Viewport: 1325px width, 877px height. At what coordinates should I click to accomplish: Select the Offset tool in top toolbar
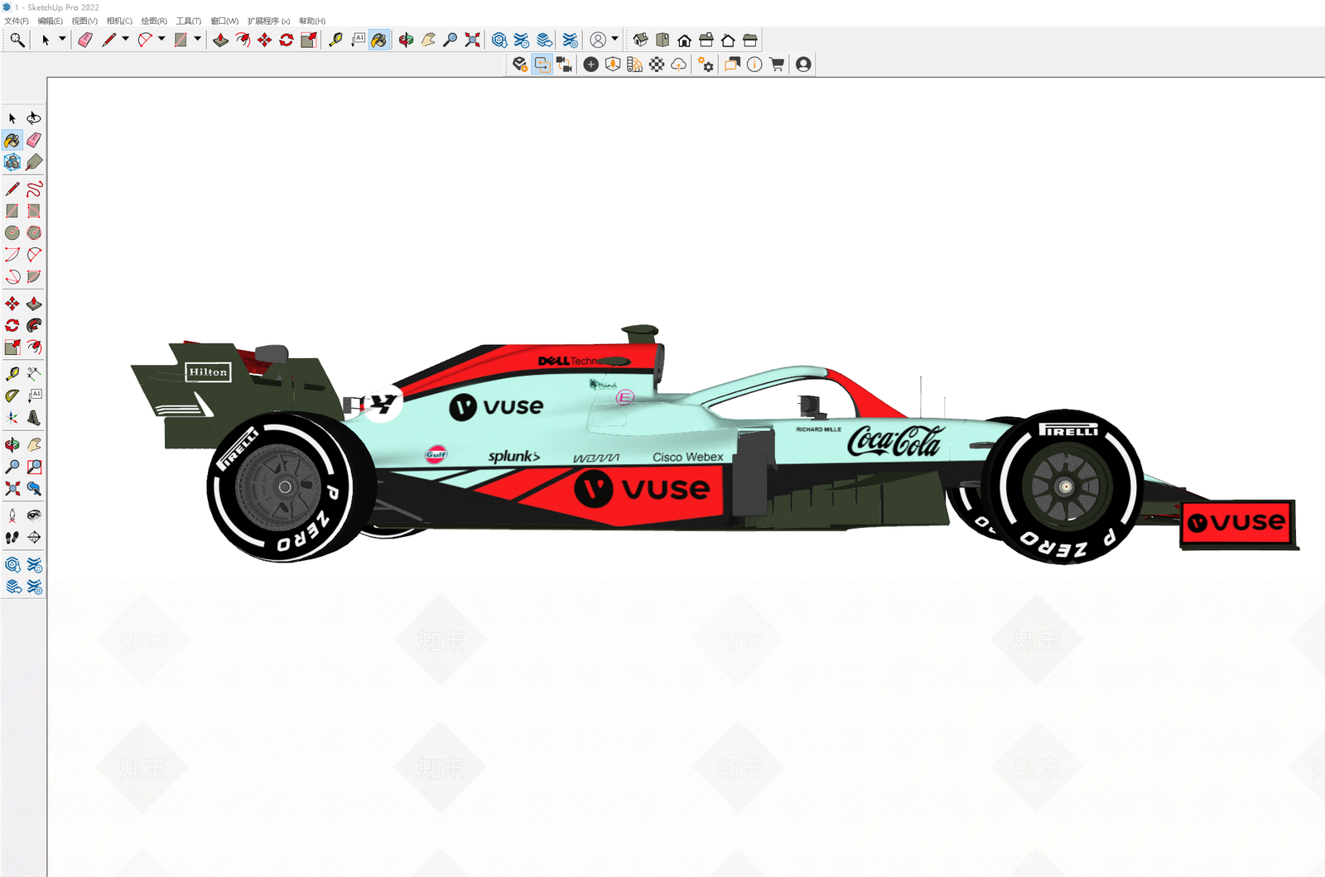243,40
